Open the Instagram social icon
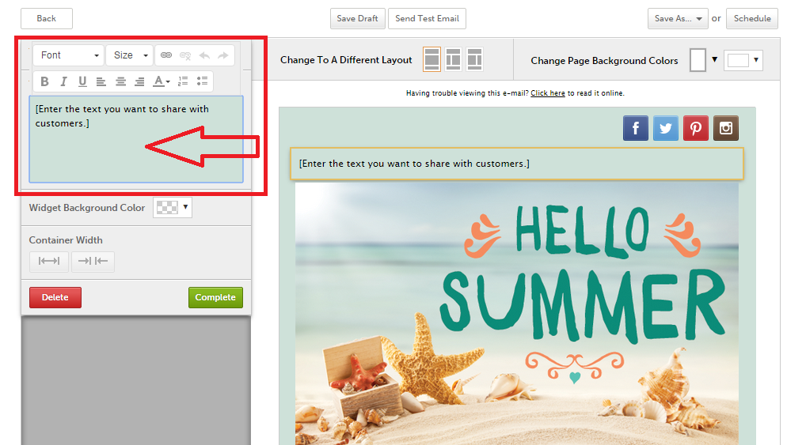 pyautogui.click(x=726, y=128)
